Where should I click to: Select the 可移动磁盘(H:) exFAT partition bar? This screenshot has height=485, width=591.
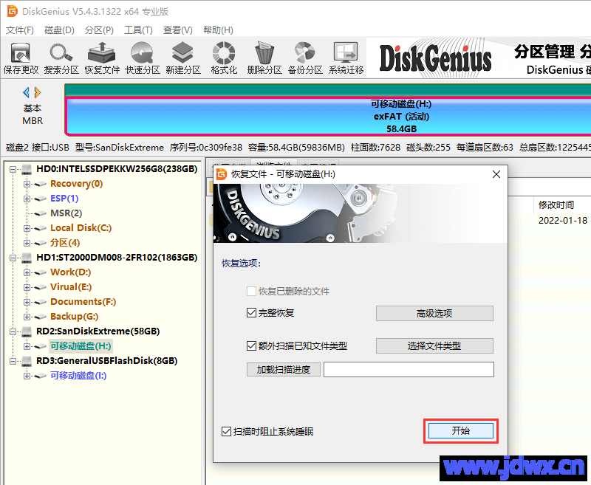click(x=328, y=117)
